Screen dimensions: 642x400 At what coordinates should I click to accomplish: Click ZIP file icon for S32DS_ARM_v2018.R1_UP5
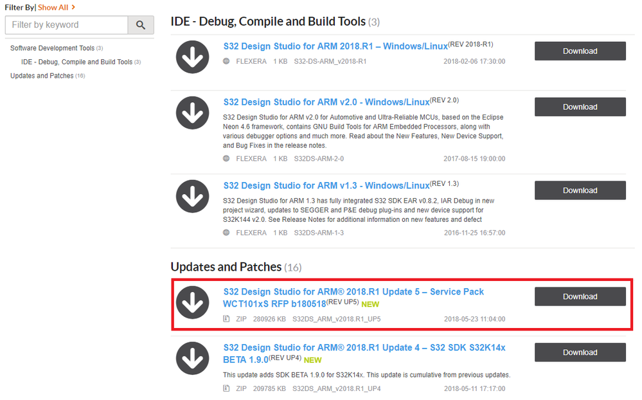(x=226, y=318)
